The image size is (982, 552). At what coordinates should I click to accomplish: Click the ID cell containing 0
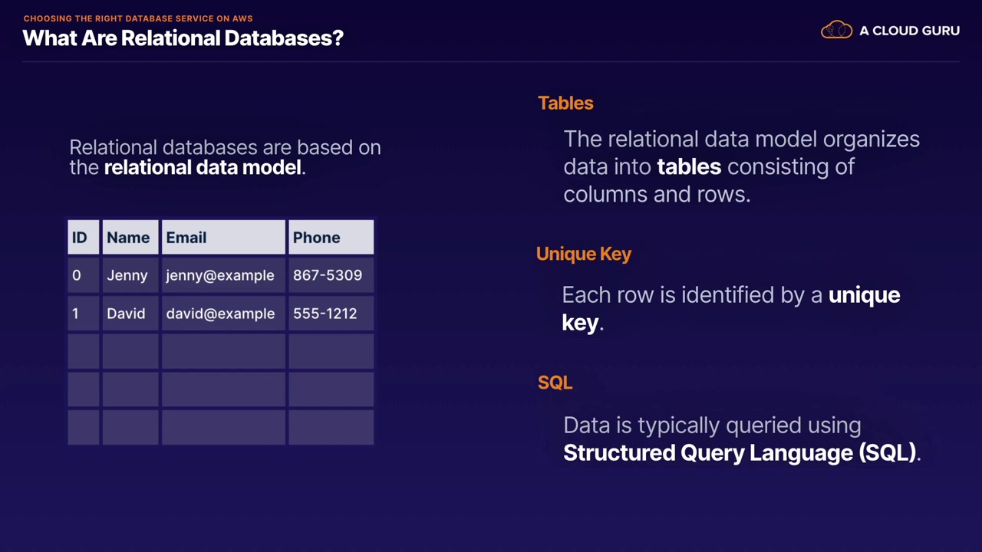point(82,275)
